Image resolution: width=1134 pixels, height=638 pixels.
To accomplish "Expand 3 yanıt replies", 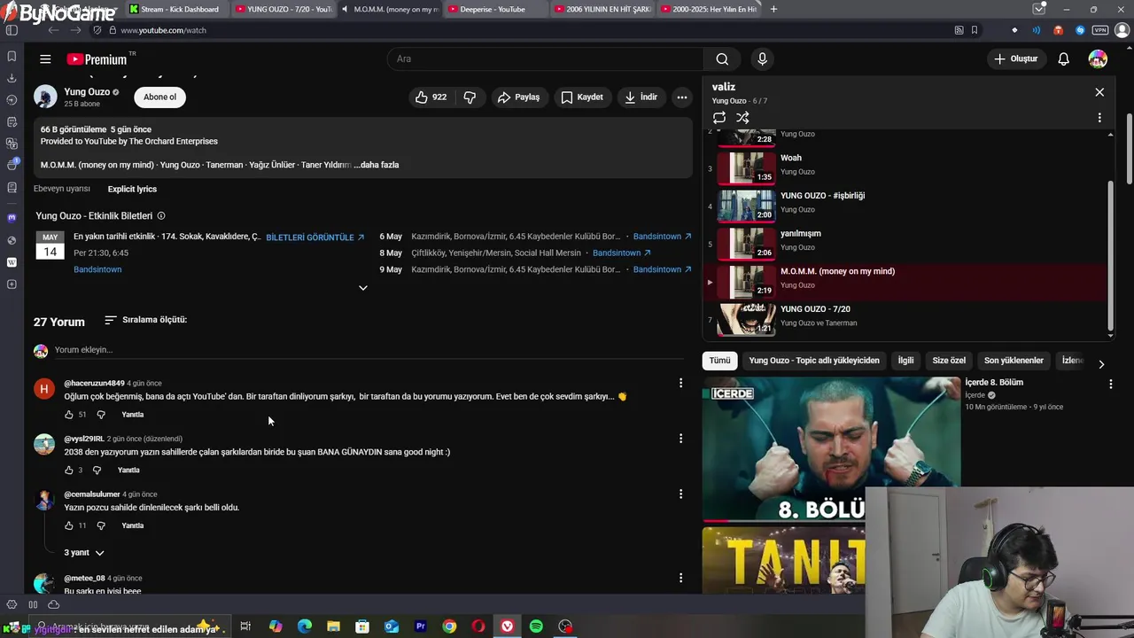I will (83, 553).
